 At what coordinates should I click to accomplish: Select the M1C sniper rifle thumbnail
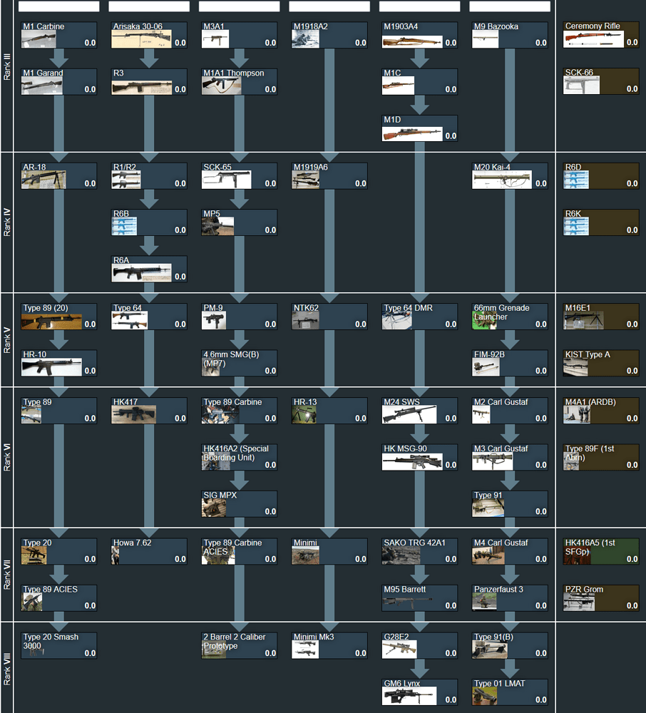(399, 86)
